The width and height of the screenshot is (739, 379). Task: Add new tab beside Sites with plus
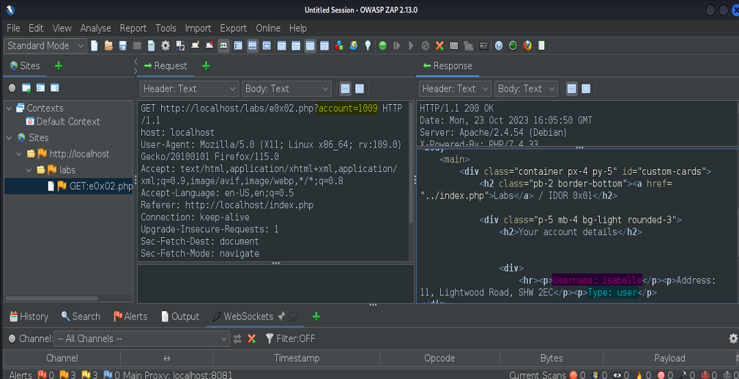58,66
